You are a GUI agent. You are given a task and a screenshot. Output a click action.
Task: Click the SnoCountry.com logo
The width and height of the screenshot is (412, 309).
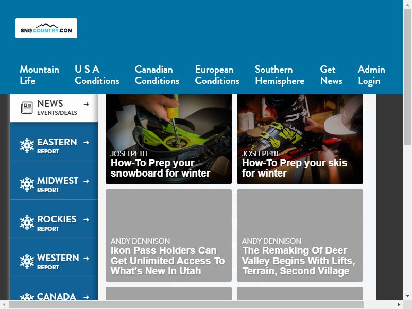[46, 28]
